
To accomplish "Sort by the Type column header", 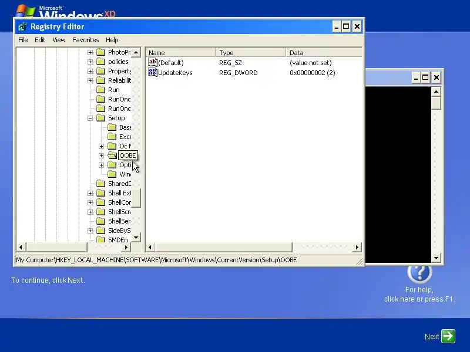I will (251, 53).
